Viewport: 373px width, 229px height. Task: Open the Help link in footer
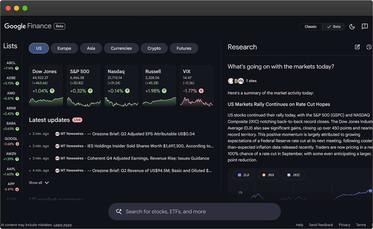click(299, 225)
